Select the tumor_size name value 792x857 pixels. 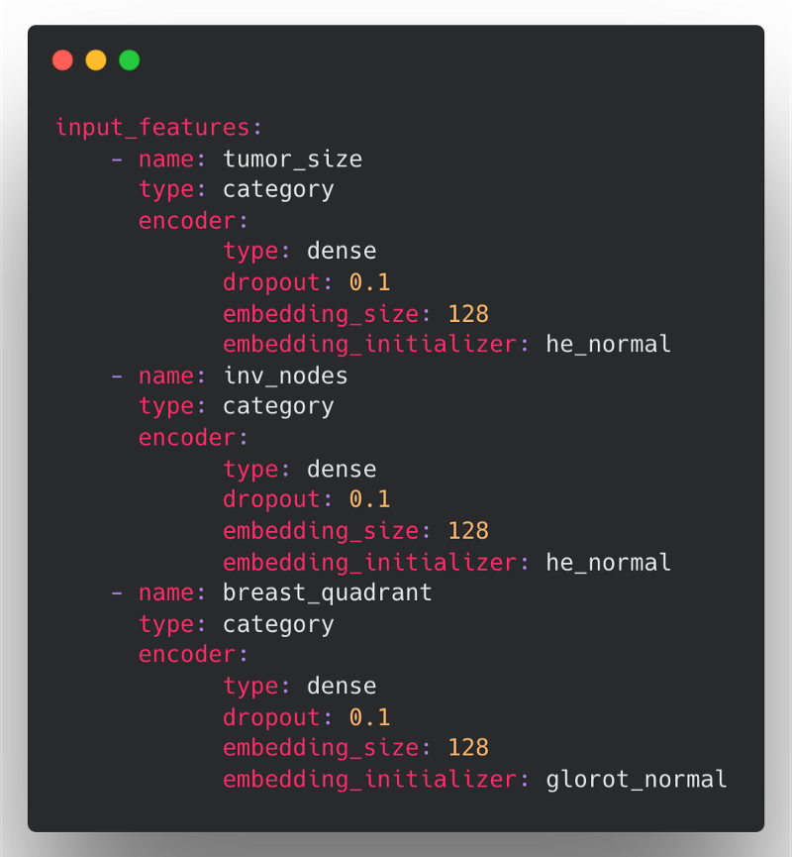coord(293,160)
